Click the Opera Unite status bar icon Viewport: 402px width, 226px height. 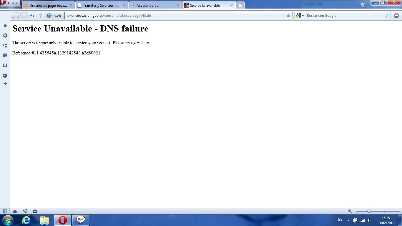coord(25,211)
